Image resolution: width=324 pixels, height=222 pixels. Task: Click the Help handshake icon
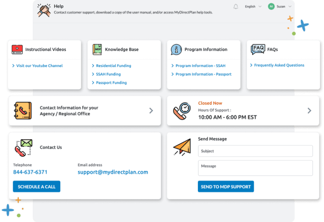pos(43,9)
